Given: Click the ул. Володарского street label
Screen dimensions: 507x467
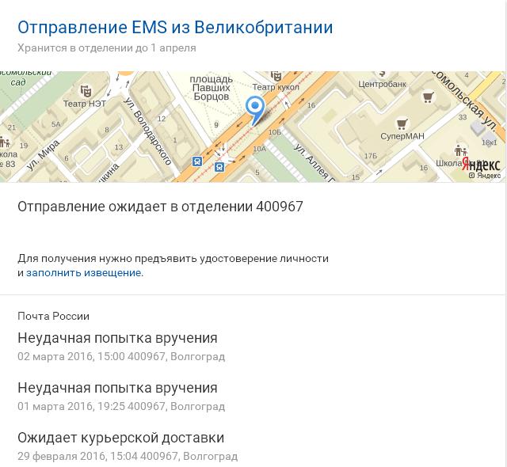Looking at the screenshot, I should [x=148, y=131].
